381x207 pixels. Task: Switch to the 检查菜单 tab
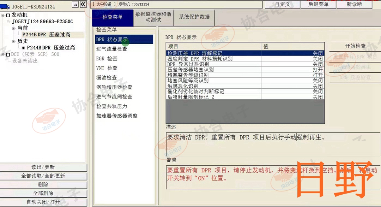coord(113,17)
